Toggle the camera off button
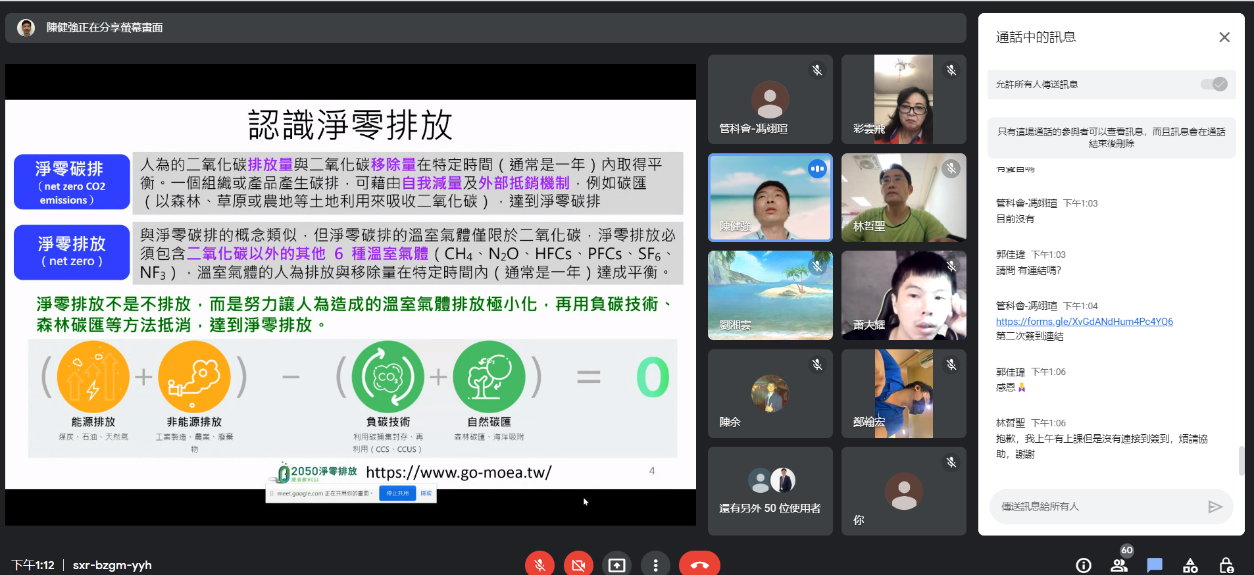The width and height of the screenshot is (1254, 575). click(578, 565)
